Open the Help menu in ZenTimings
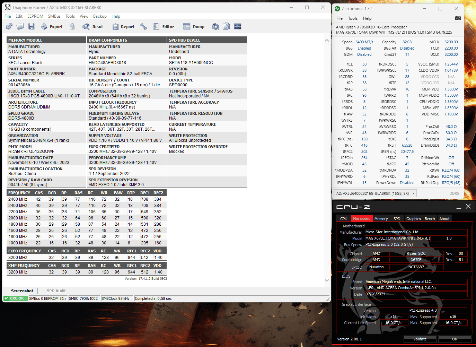476x347 pixels. coord(367,18)
